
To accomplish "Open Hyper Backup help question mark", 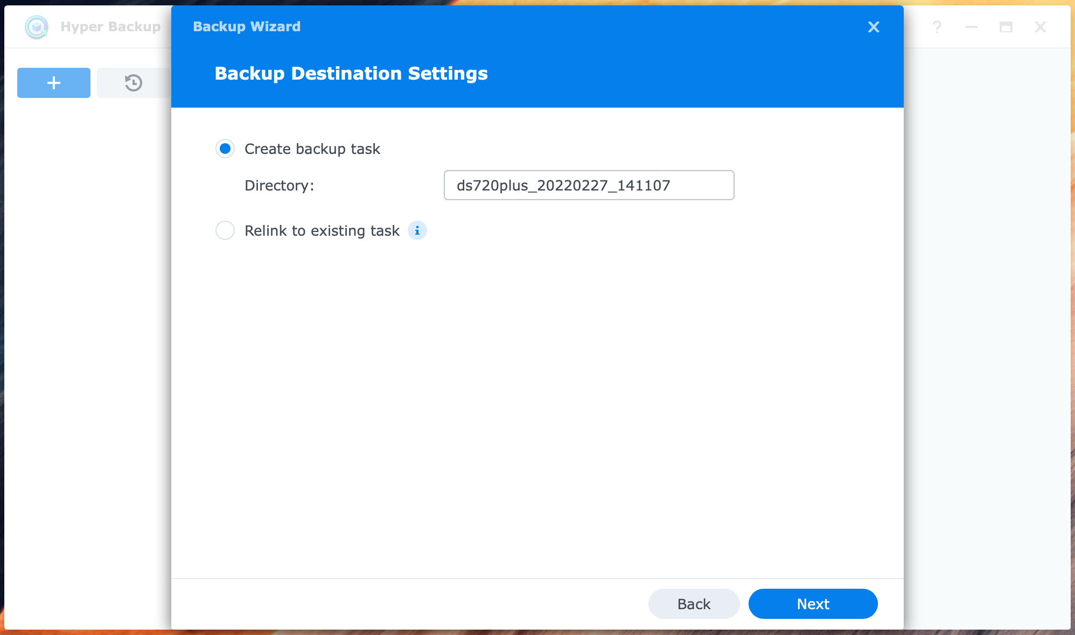I will (937, 27).
